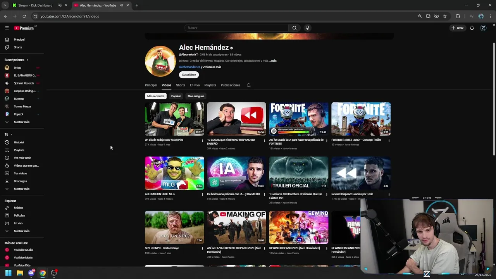This screenshot has height=279, width=496.
Task: Click the search magnifier button
Action: coord(294,28)
